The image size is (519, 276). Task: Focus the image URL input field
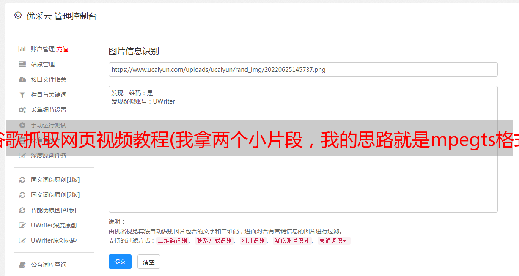point(303,69)
